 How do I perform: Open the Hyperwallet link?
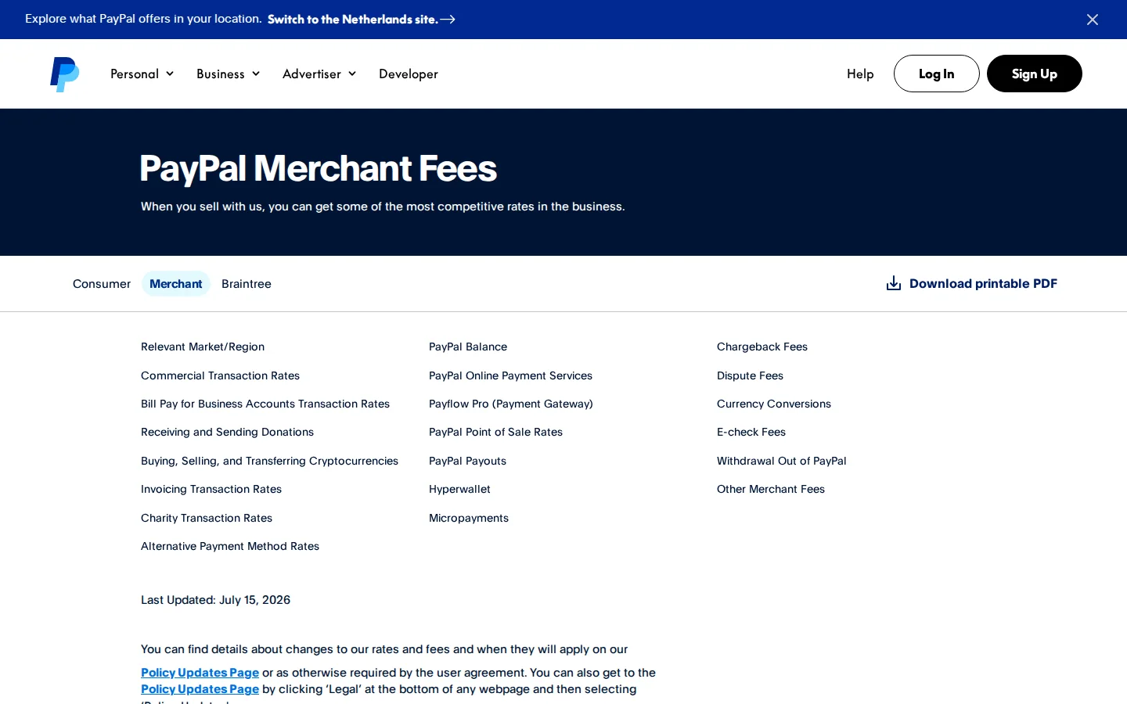point(459,489)
